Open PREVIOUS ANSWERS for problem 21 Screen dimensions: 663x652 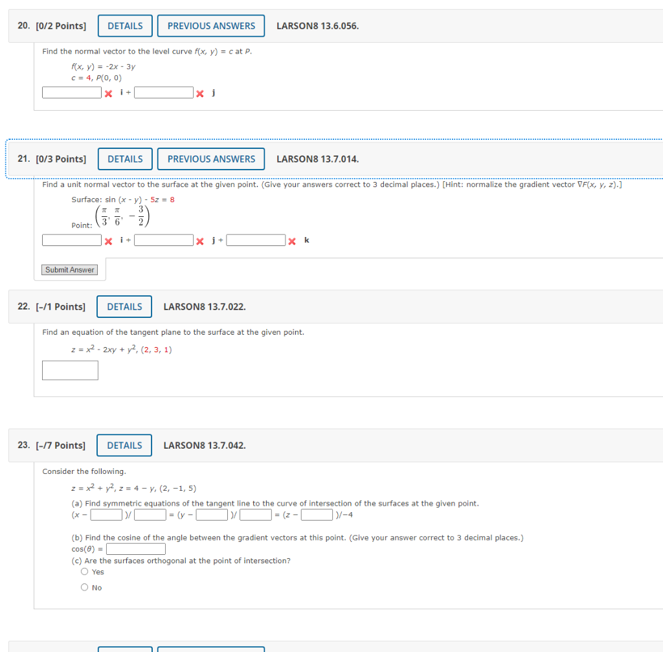(210, 159)
